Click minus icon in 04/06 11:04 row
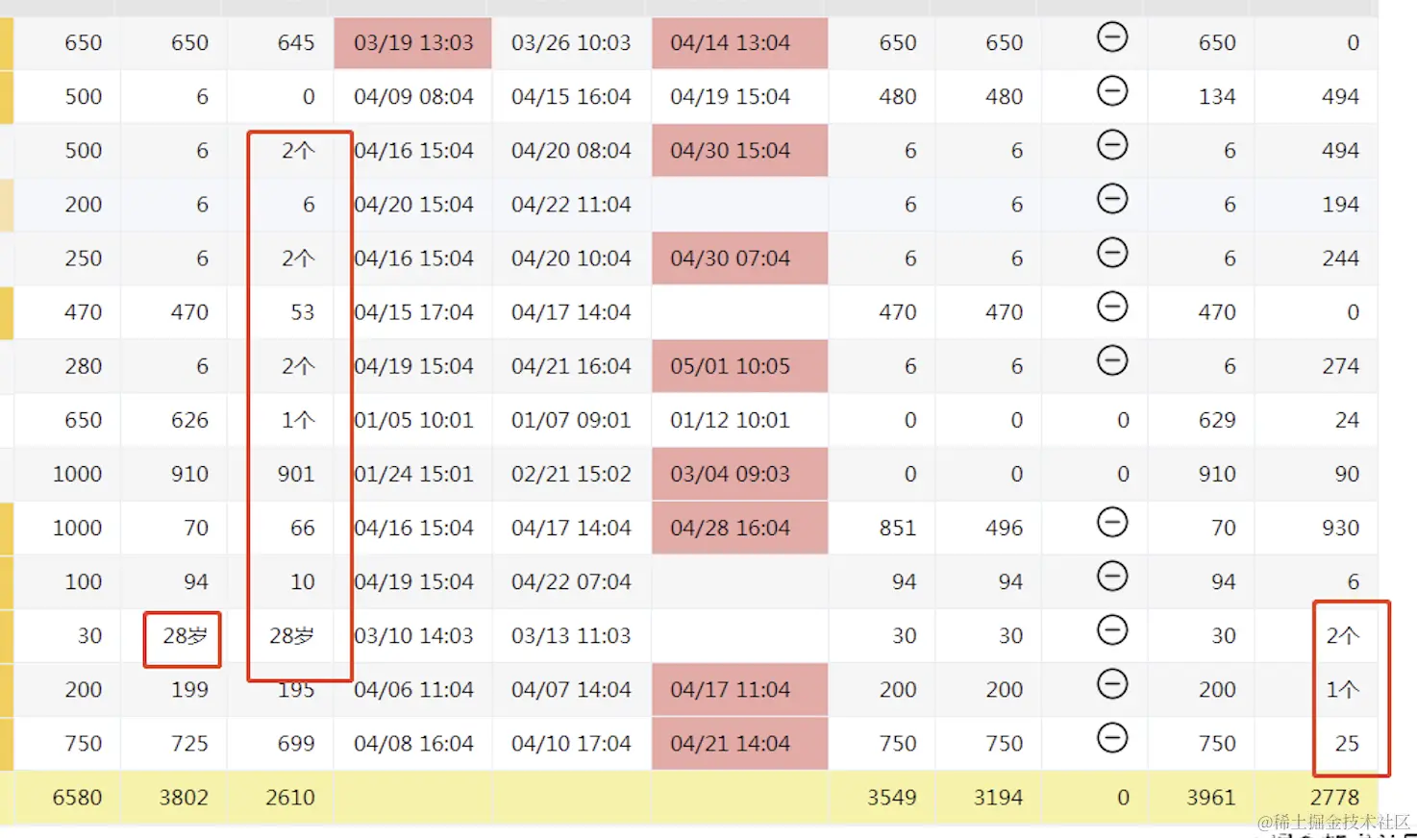Viewport: 1417px width, 838px height. point(1112,684)
